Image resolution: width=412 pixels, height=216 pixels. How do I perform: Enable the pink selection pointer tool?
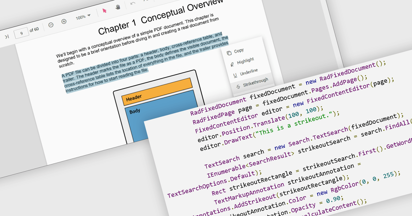point(104,11)
